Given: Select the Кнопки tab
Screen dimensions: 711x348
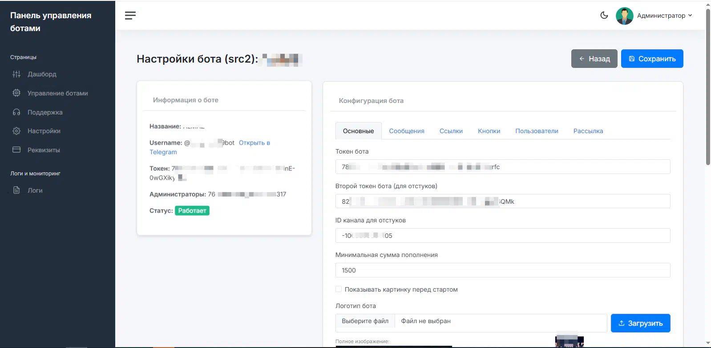Looking at the screenshot, I should (x=489, y=131).
